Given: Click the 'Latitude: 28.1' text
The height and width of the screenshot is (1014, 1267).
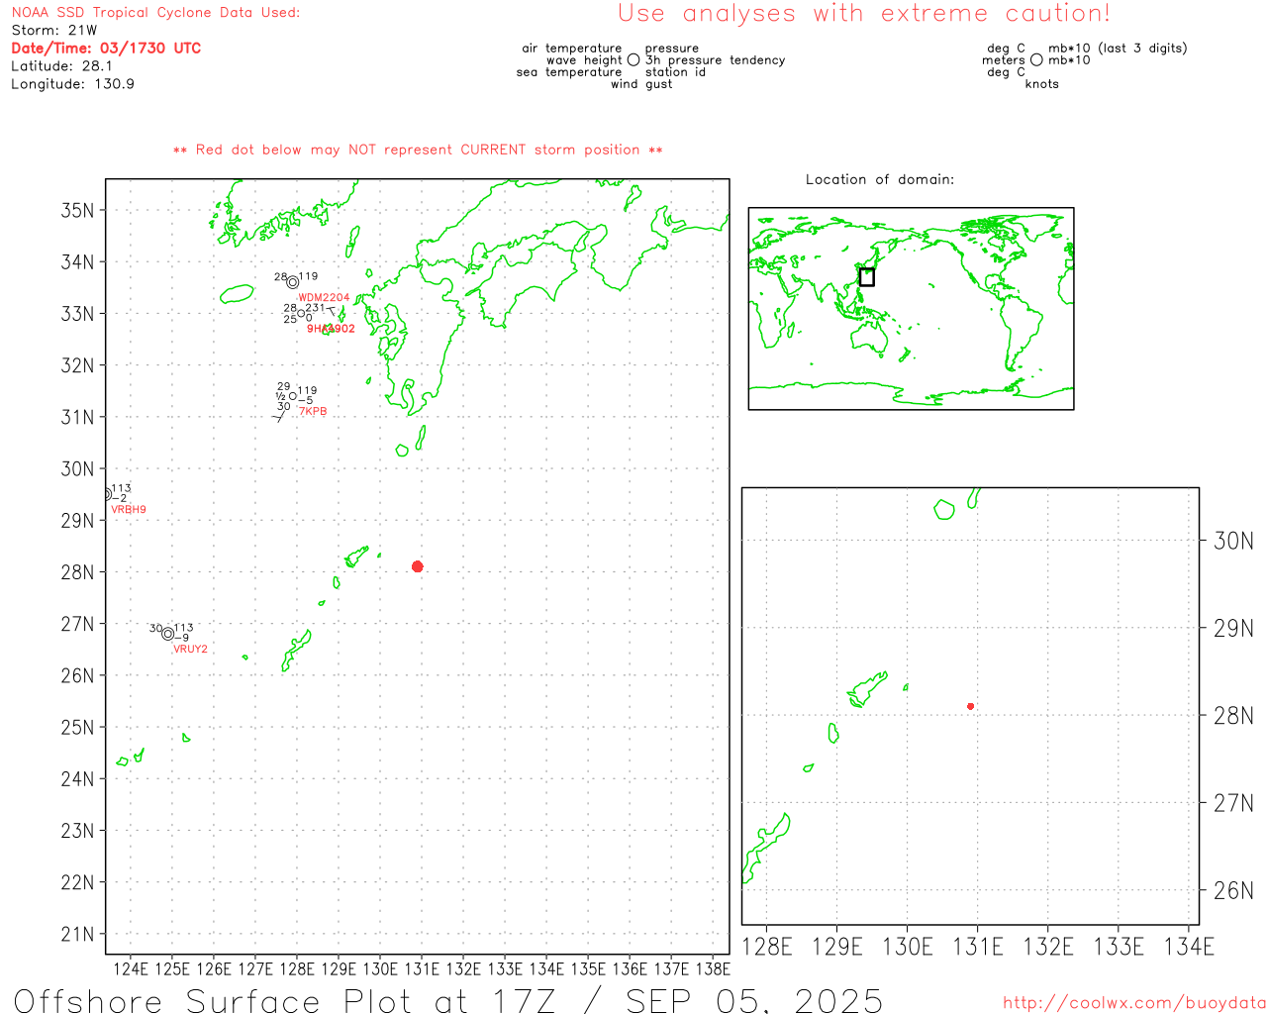Looking at the screenshot, I should click(x=61, y=66).
